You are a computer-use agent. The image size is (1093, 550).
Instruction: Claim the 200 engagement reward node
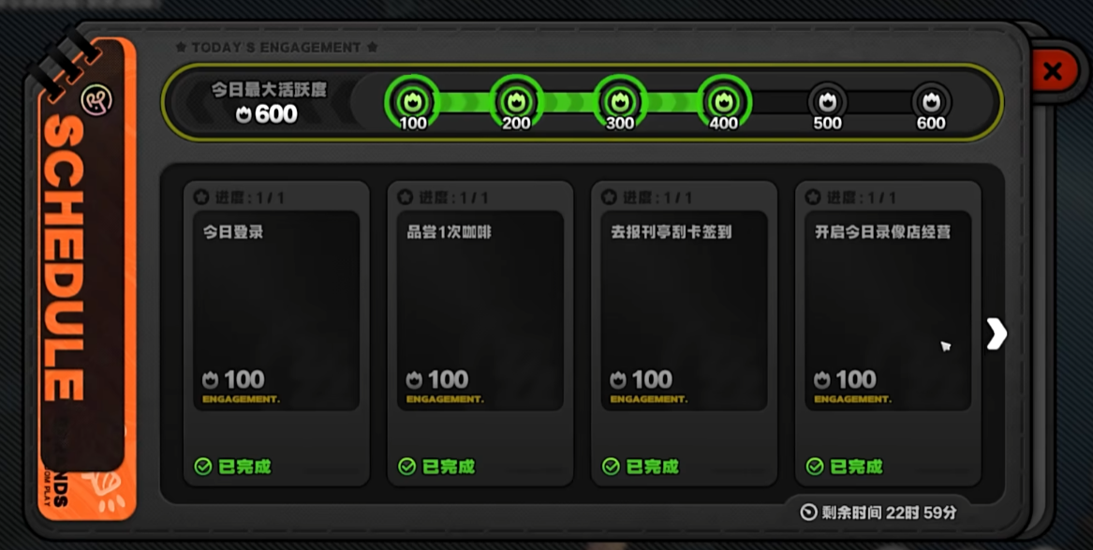coord(516,102)
